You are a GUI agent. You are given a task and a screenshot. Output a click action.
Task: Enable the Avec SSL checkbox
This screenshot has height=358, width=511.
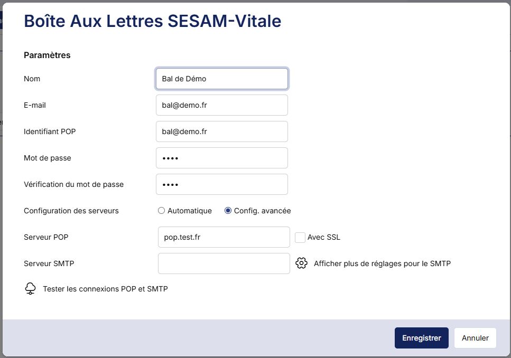pyautogui.click(x=300, y=238)
